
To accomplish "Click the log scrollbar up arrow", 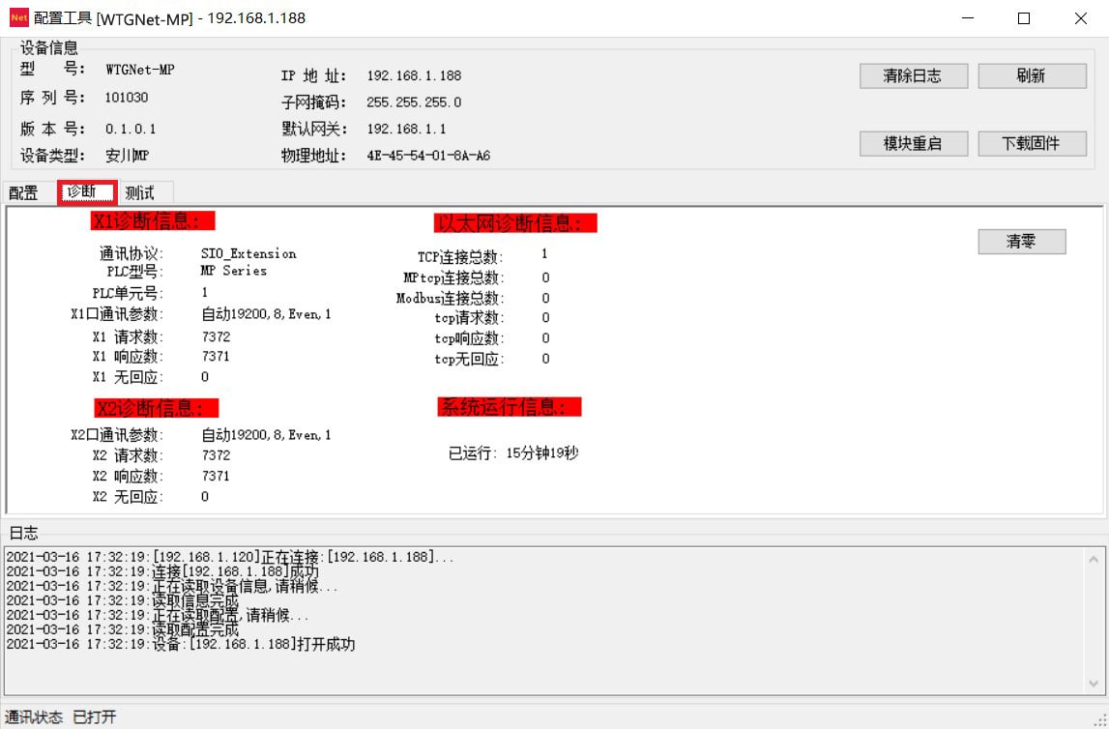I will coord(1094,559).
